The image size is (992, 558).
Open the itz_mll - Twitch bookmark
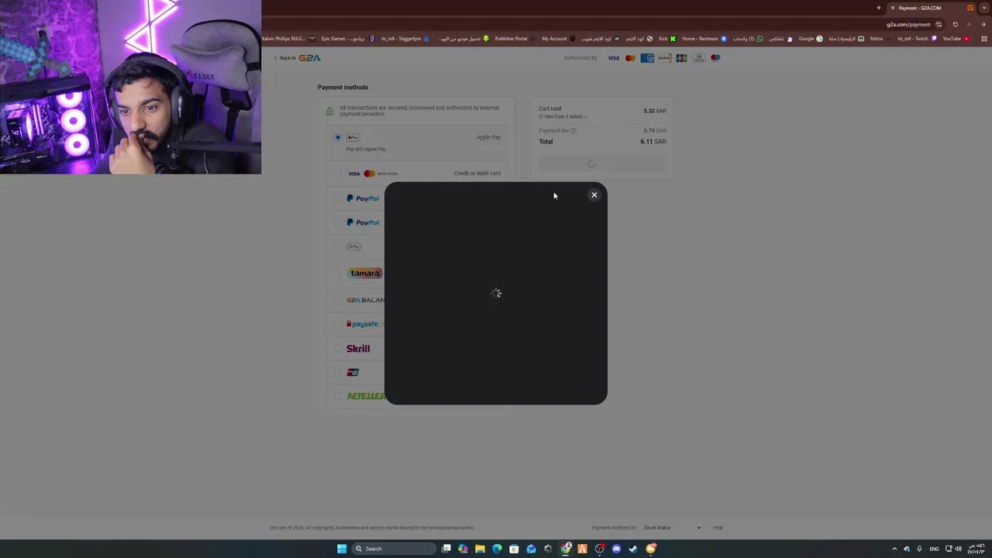[916, 39]
